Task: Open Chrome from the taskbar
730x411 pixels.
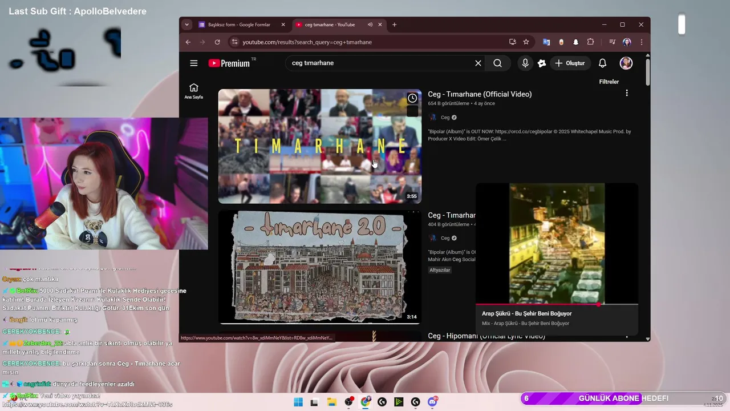Action: (366, 402)
